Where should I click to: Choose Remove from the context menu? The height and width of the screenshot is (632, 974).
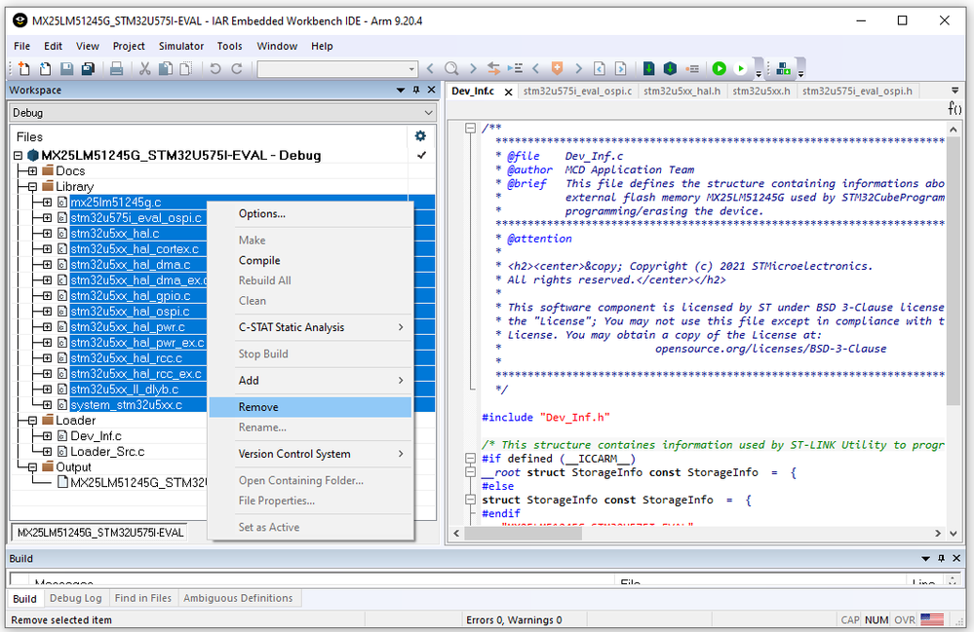[311, 407]
